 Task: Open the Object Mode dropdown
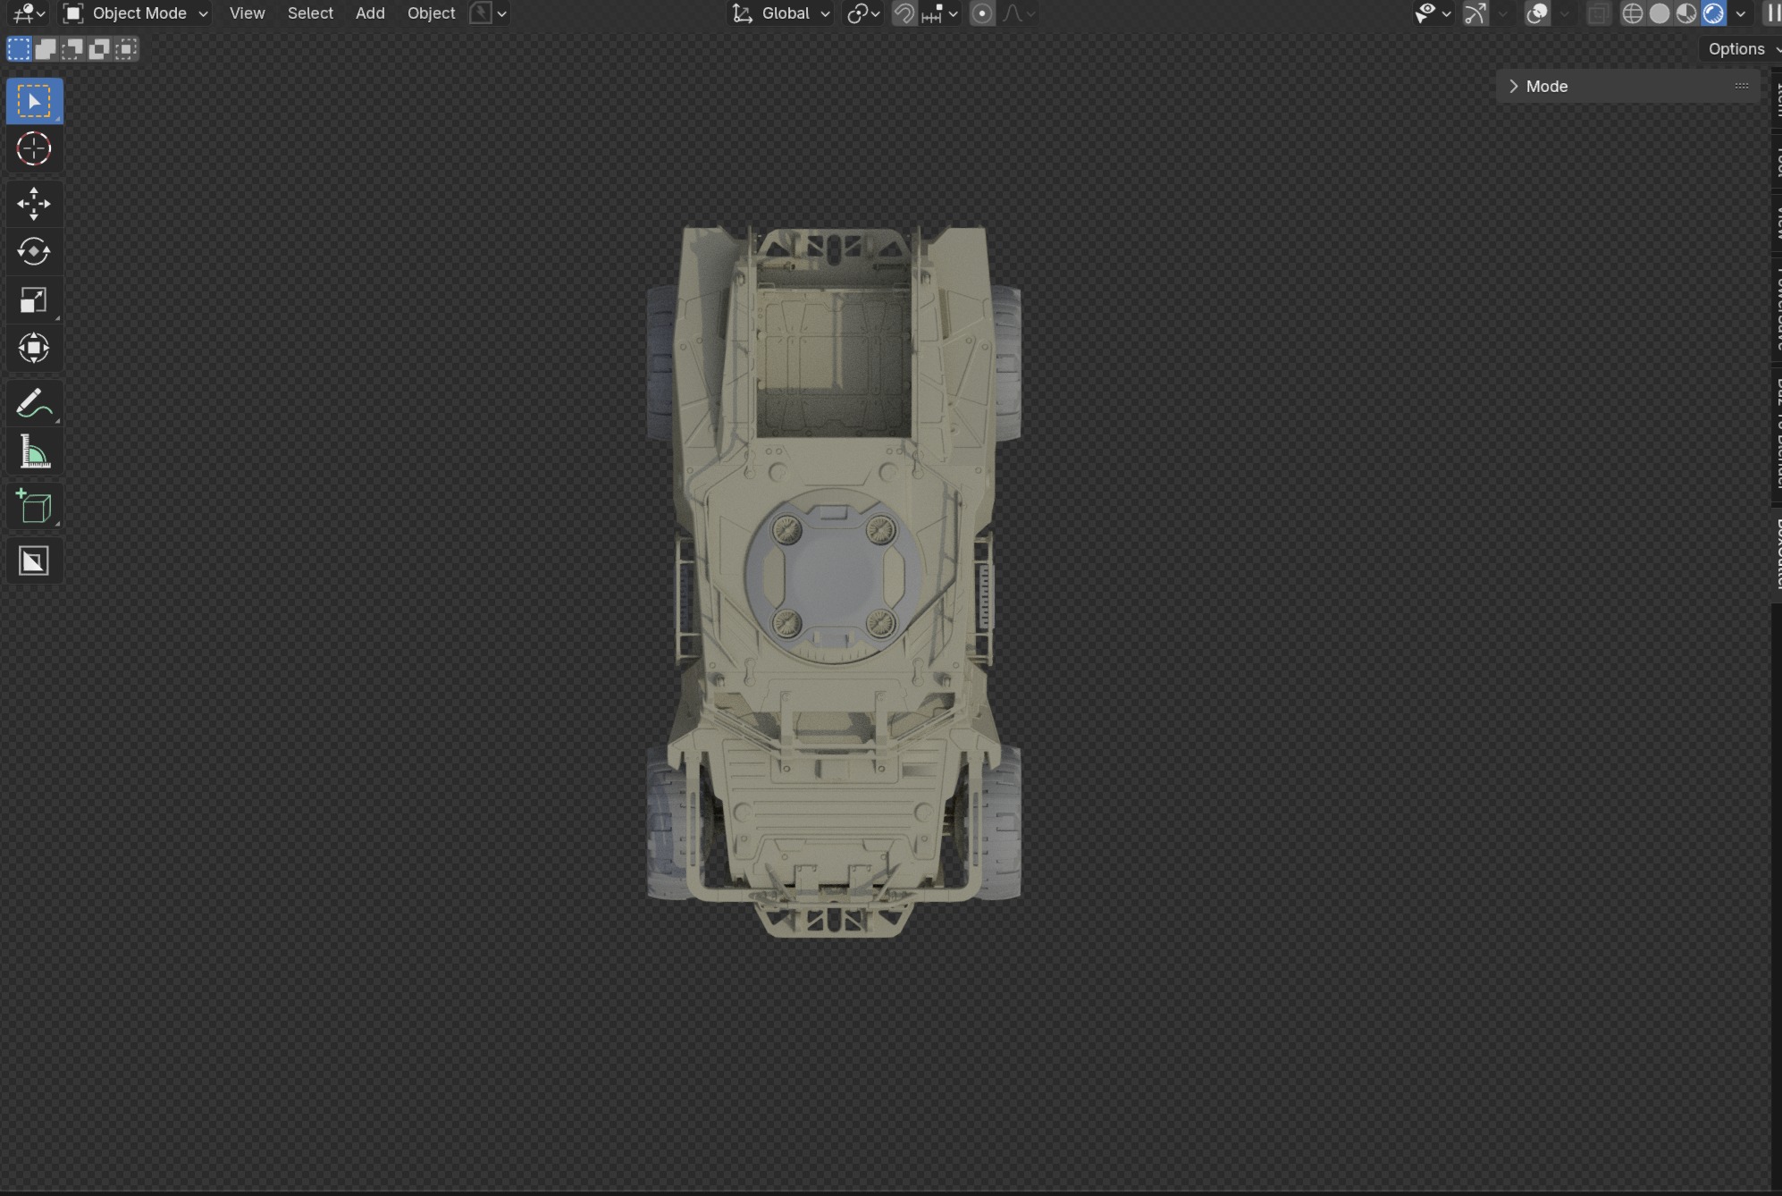(x=136, y=13)
